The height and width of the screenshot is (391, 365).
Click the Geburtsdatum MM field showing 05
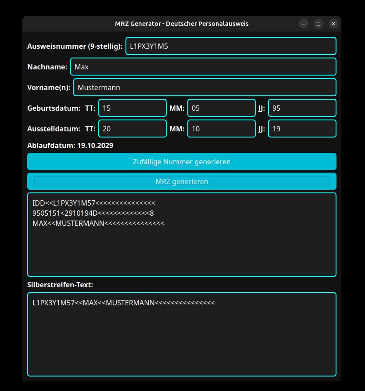(222, 108)
